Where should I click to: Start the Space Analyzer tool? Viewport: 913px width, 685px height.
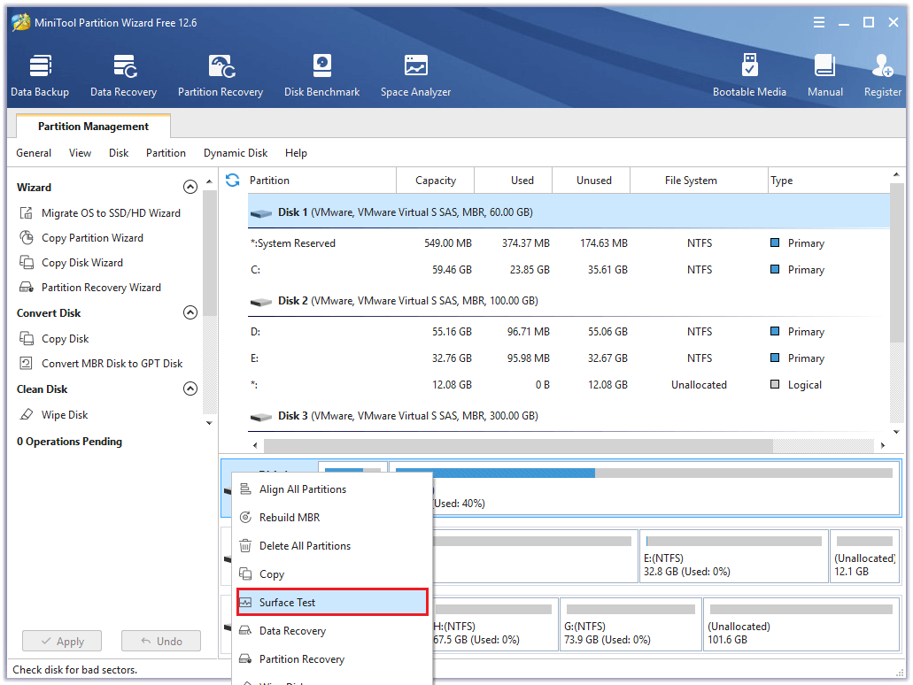pos(415,75)
